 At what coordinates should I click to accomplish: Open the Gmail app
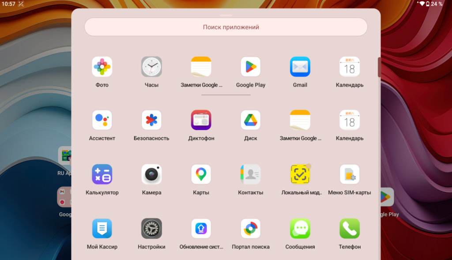point(300,67)
